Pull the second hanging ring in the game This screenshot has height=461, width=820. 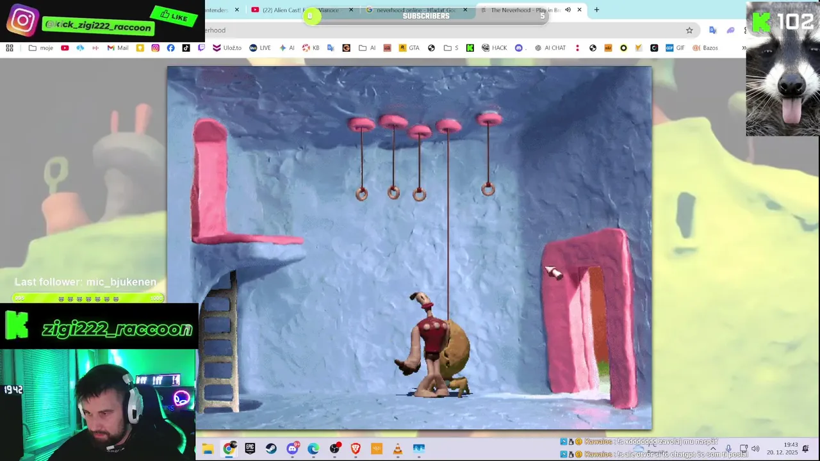(393, 193)
